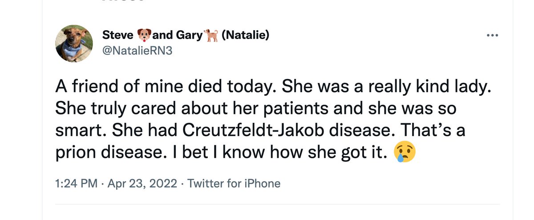The image size is (534, 220).
Task: Click the 1:24 PM timestamp
Action: (x=76, y=183)
